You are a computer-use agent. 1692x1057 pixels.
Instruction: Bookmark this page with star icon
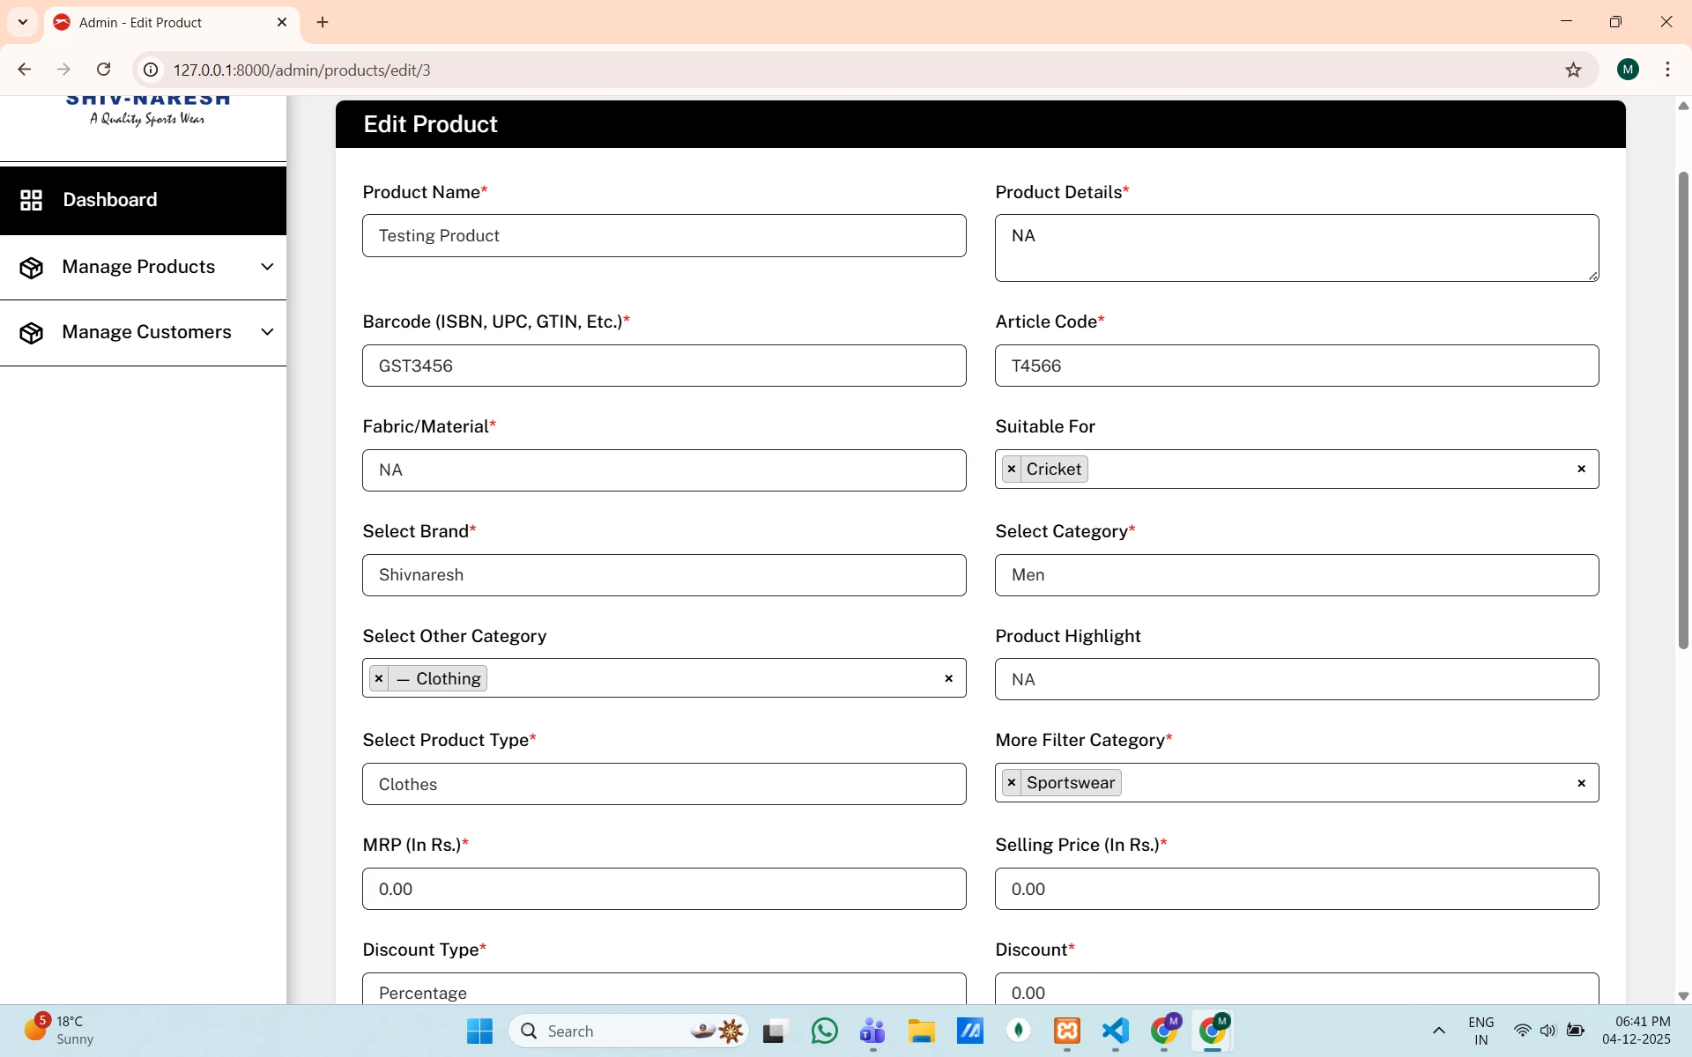[x=1573, y=70]
